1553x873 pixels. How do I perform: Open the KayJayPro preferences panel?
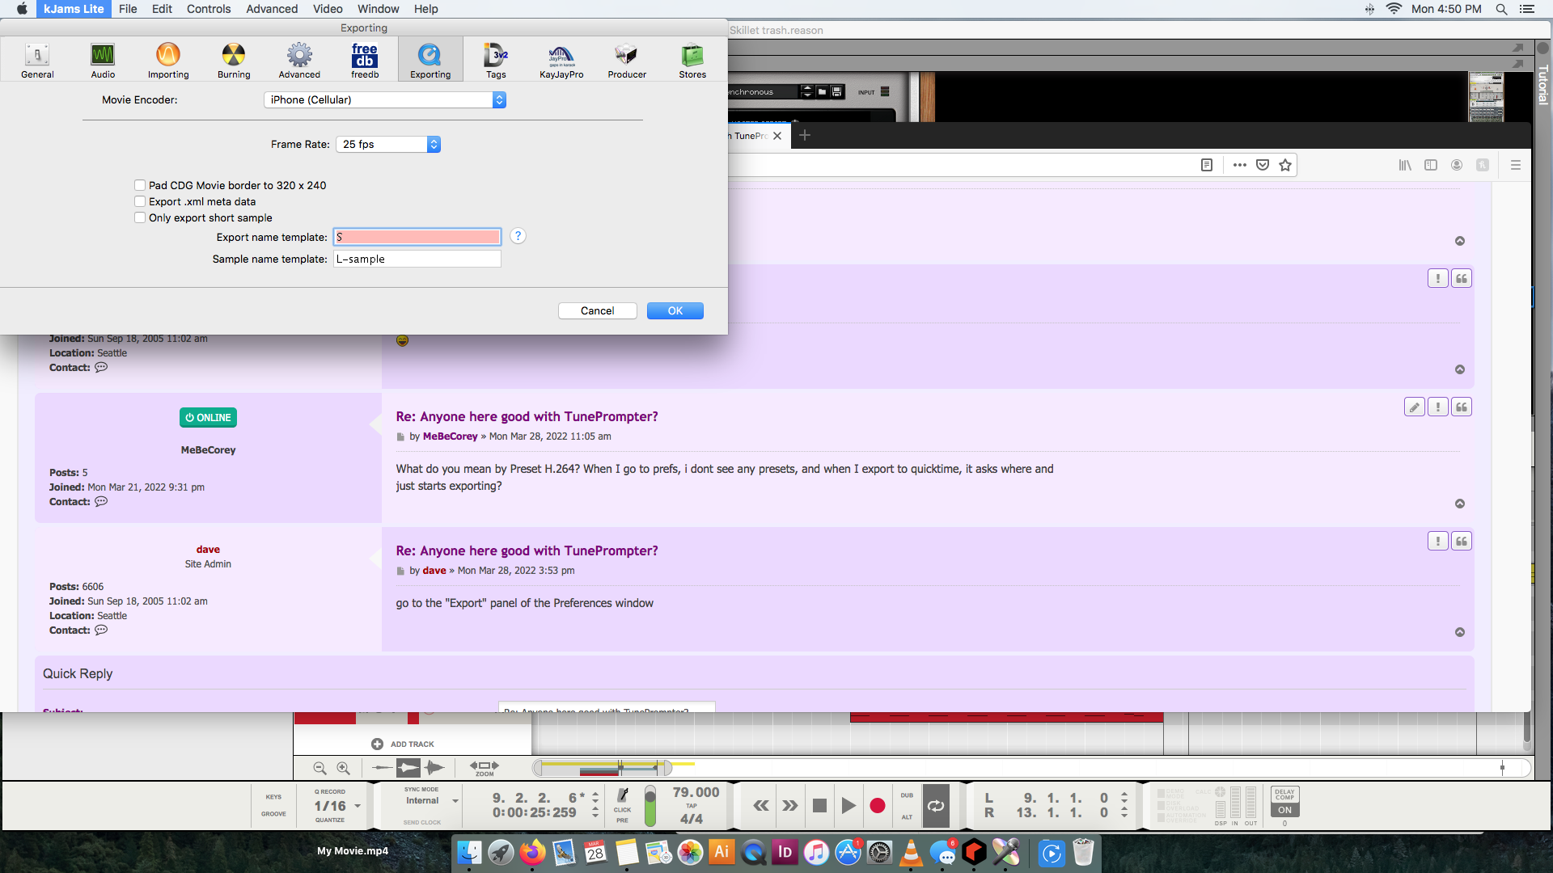(x=561, y=61)
